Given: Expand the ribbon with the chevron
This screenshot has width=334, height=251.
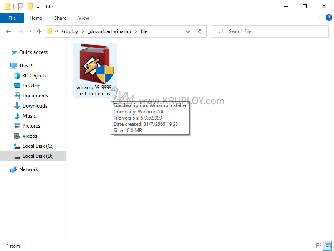Looking at the screenshot, I should coord(320,18).
